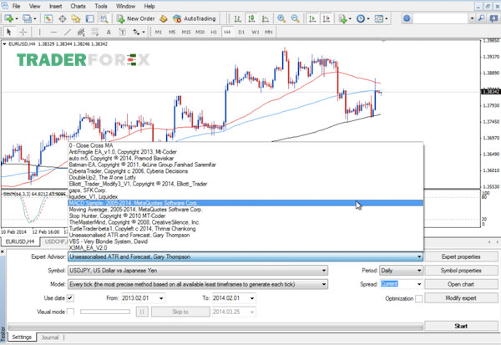
Task: Draw a vertical line tool
Action: (39, 32)
